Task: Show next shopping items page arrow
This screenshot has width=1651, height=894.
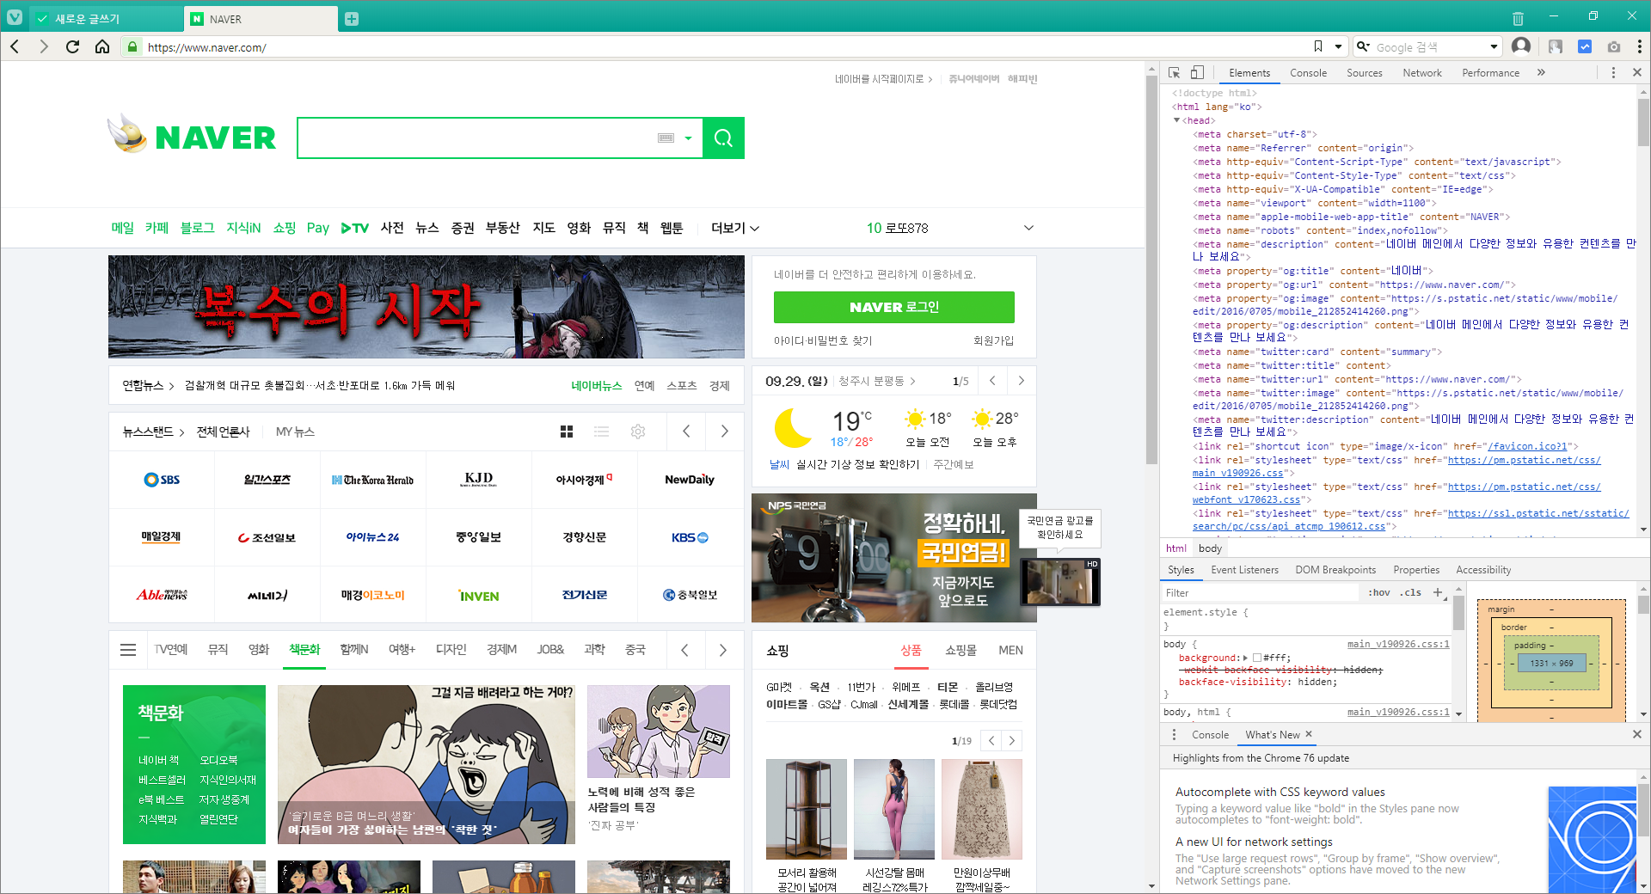Action: click(x=1012, y=740)
